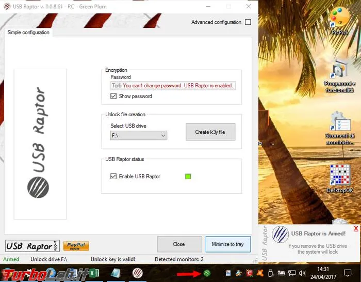Click the speaker volume tray icon

tap(302, 273)
